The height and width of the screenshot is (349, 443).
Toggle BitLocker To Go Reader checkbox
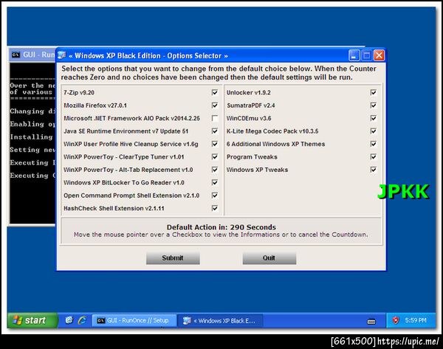215,182
